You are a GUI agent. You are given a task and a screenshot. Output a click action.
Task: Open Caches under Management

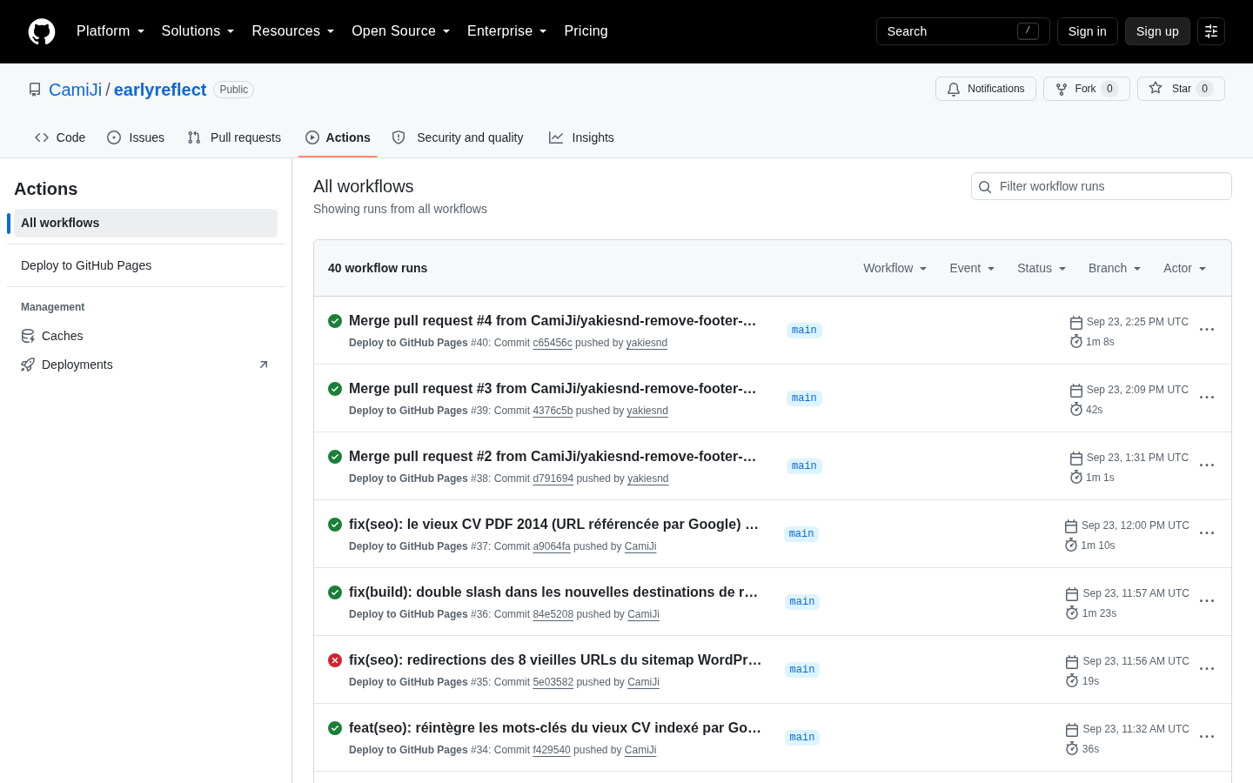point(145,336)
